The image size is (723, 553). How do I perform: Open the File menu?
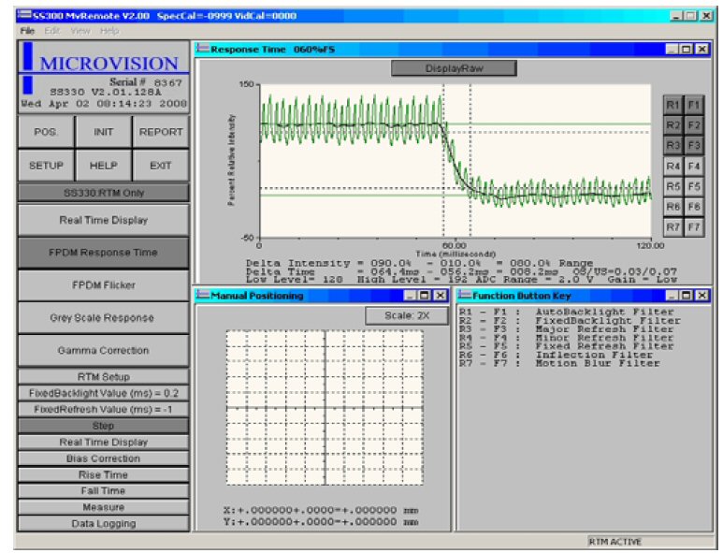pos(27,31)
